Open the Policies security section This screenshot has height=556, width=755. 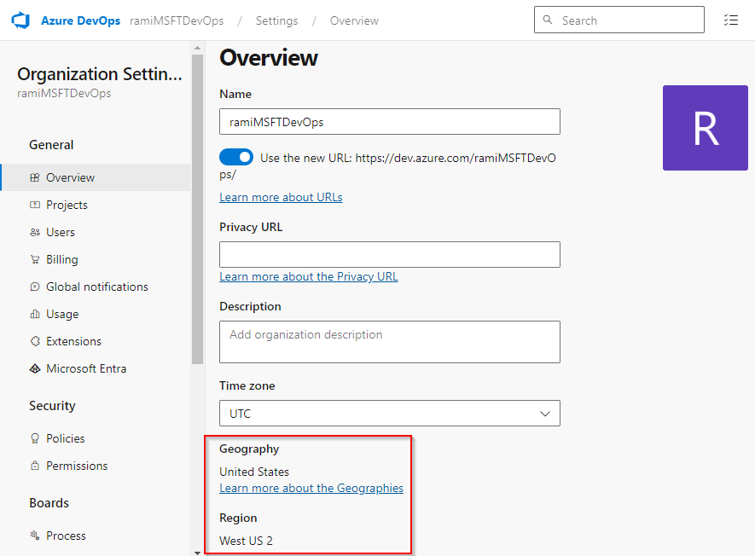coord(65,438)
